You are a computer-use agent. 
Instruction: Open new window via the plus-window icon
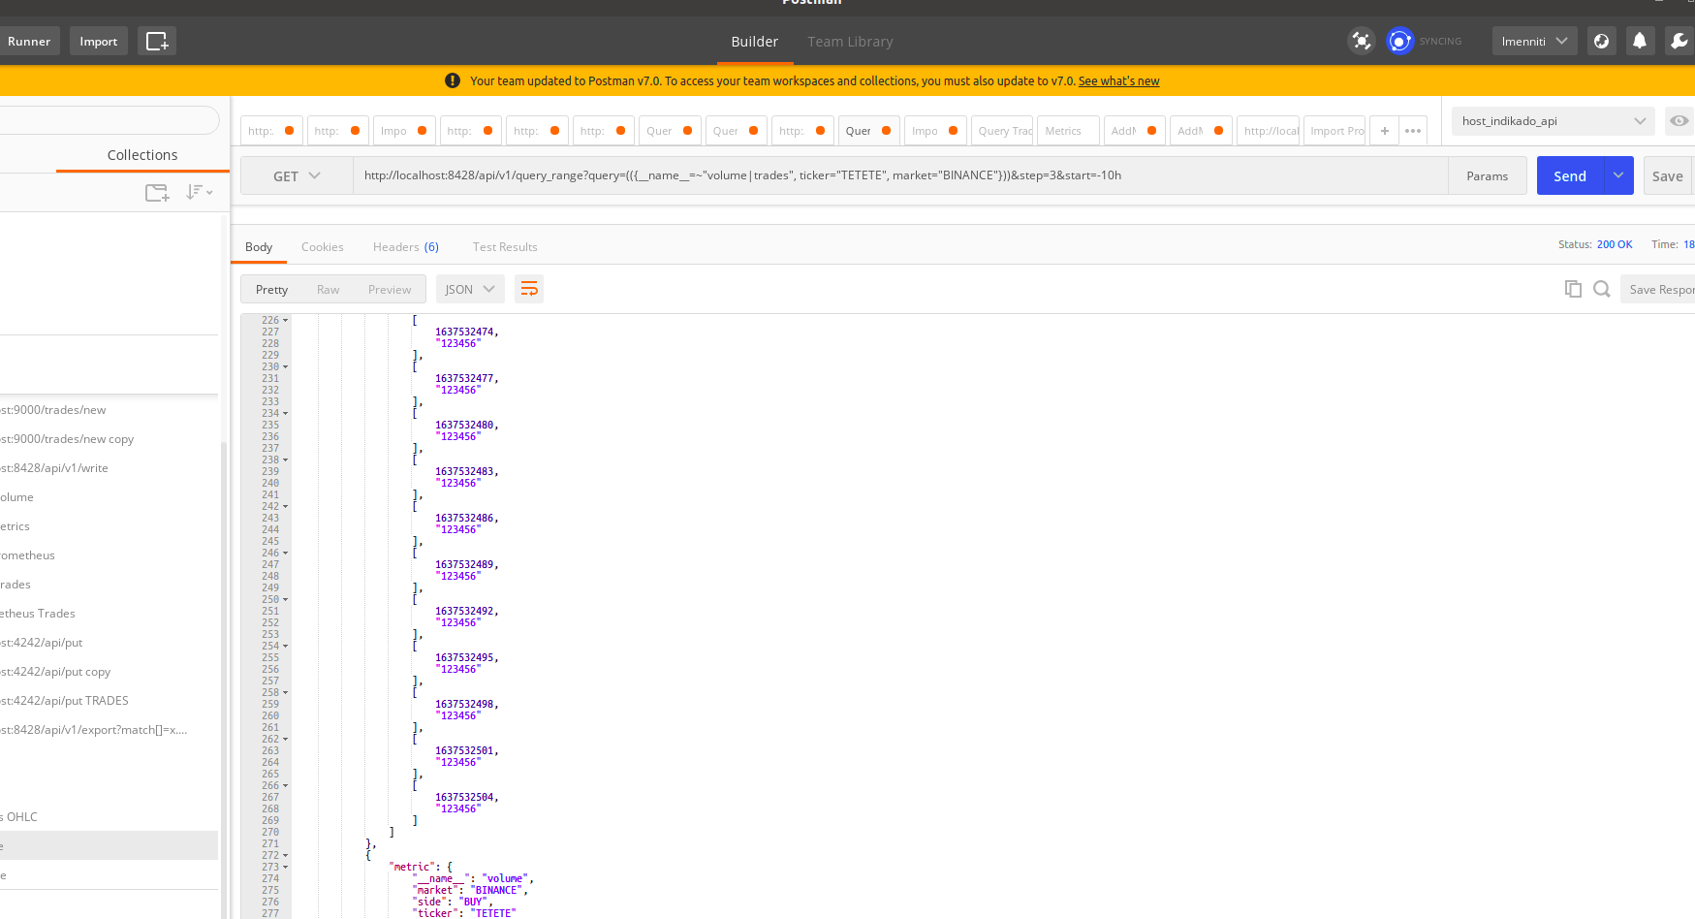(x=157, y=41)
